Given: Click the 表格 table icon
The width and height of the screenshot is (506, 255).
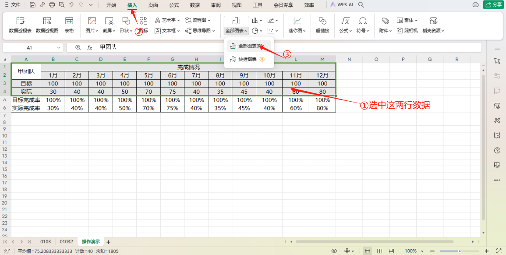Looking at the screenshot, I should pos(69,25).
